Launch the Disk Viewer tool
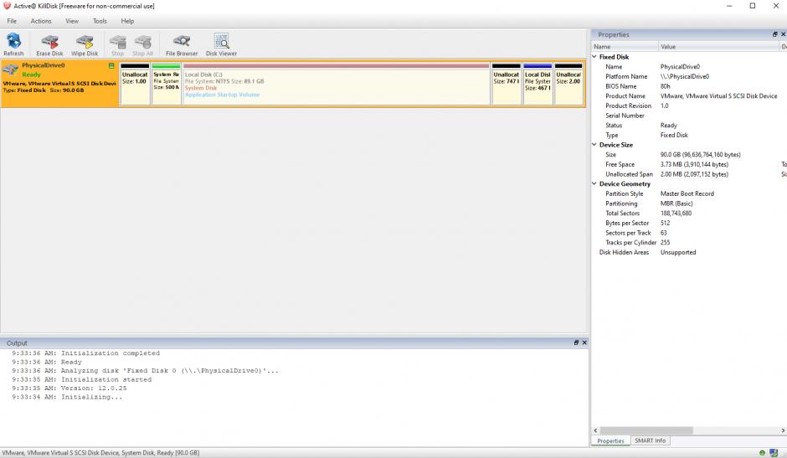 click(x=221, y=44)
